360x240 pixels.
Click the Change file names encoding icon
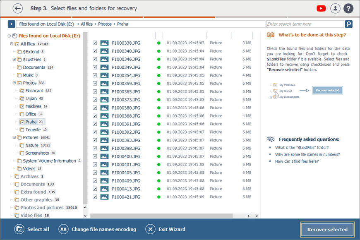(63, 229)
